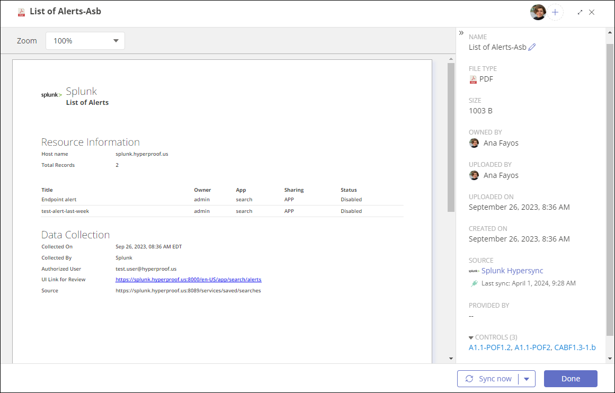The image size is (615, 393).
Task: Click the Done button
Action: pyautogui.click(x=571, y=379)
